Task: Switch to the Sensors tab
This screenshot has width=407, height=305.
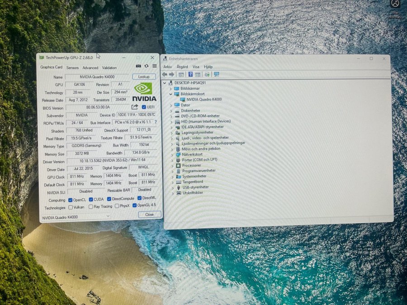Action: [x=72, y=68]
